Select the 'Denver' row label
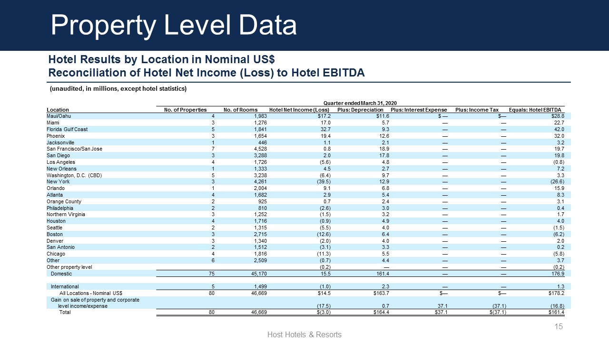Screen dimensions: 609x342 (54, 241)
